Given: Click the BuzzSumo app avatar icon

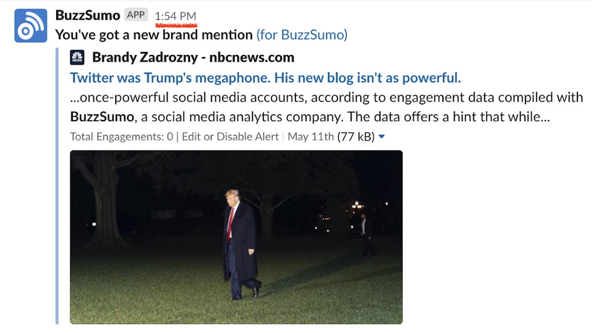Looking at the screenshot, I should click(31, 26).
